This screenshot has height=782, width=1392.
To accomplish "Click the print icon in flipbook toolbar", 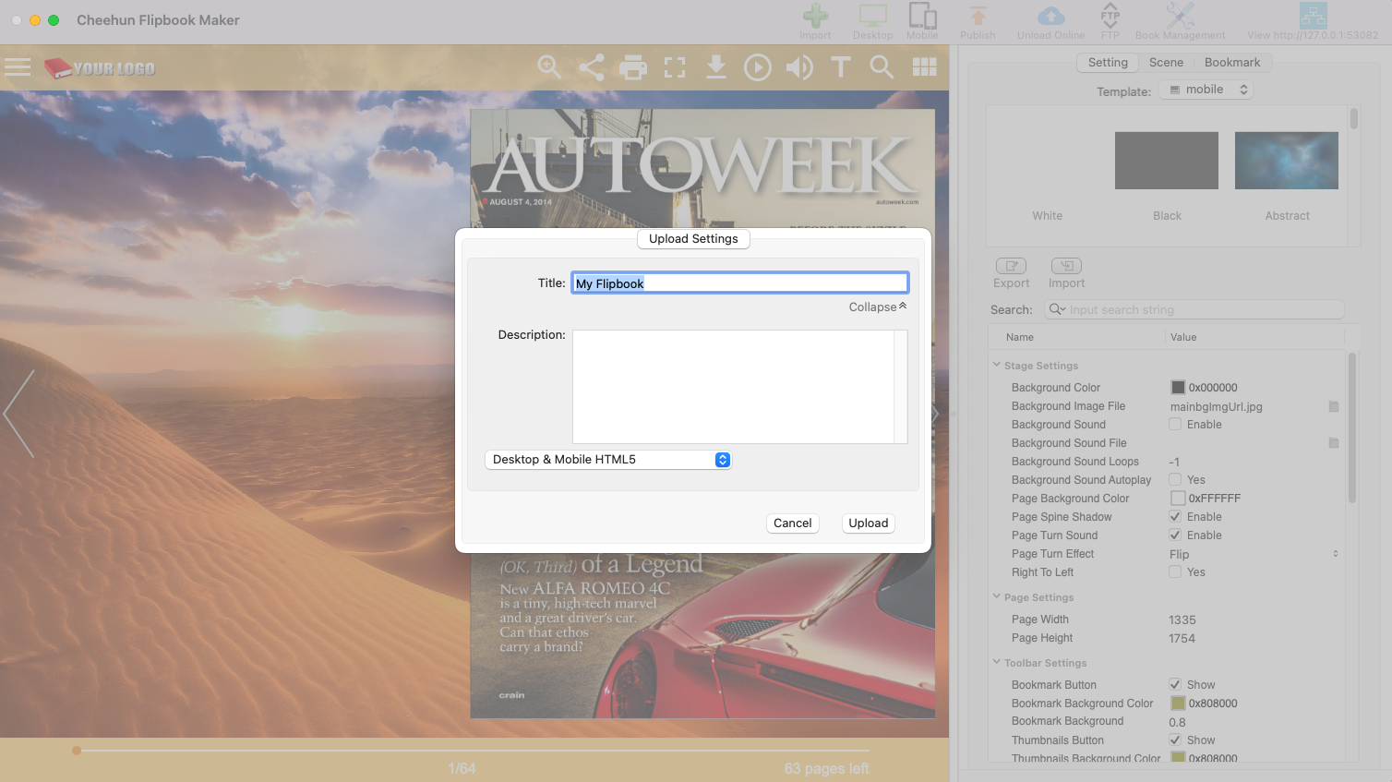I will point(633,67).
